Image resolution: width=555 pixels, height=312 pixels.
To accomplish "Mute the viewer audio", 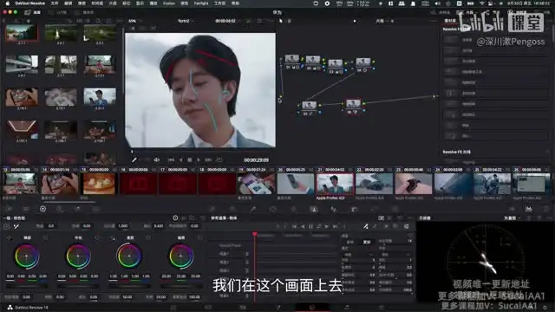I will (156, 159).
